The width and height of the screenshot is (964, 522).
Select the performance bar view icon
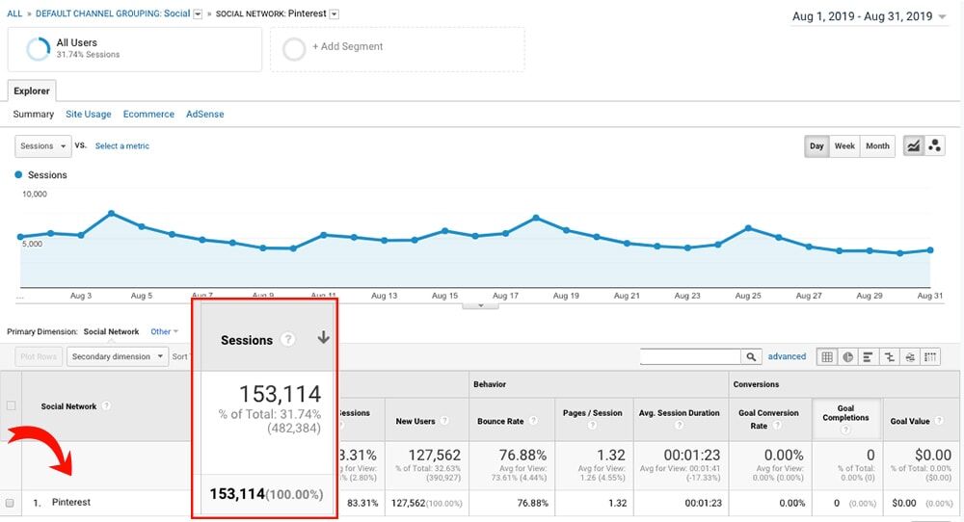coord(869,356)
